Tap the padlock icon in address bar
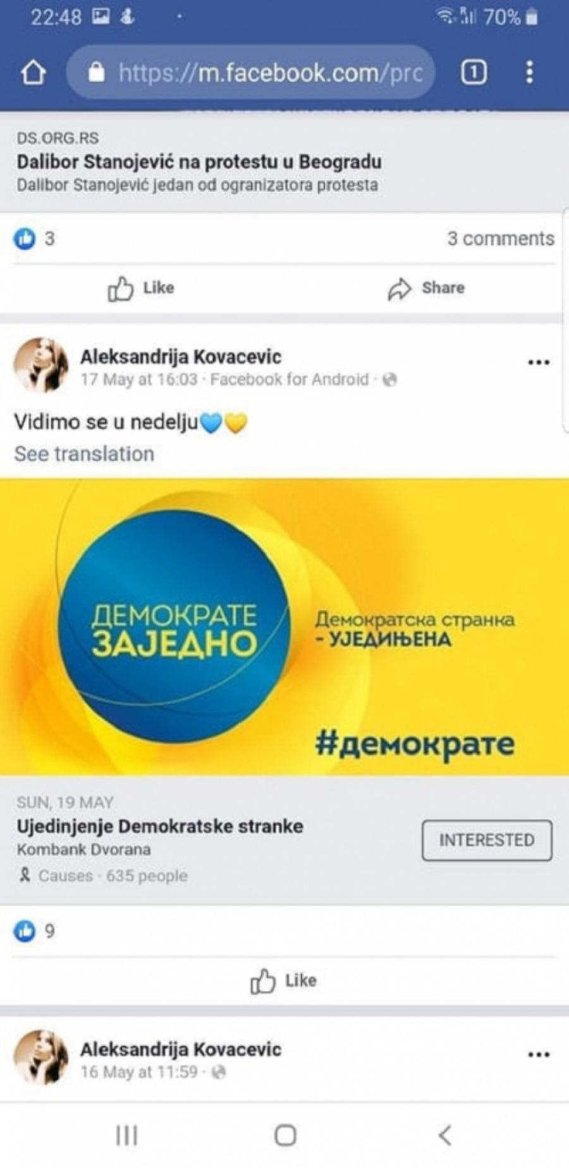569x1168 pixels. coord(96,73)
